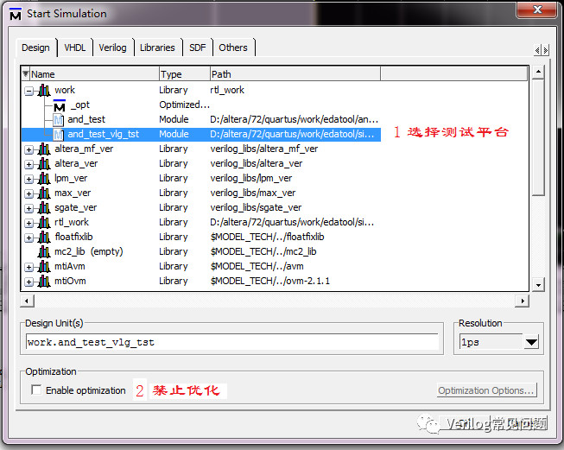Close the Start Simulation dialog

537,10
